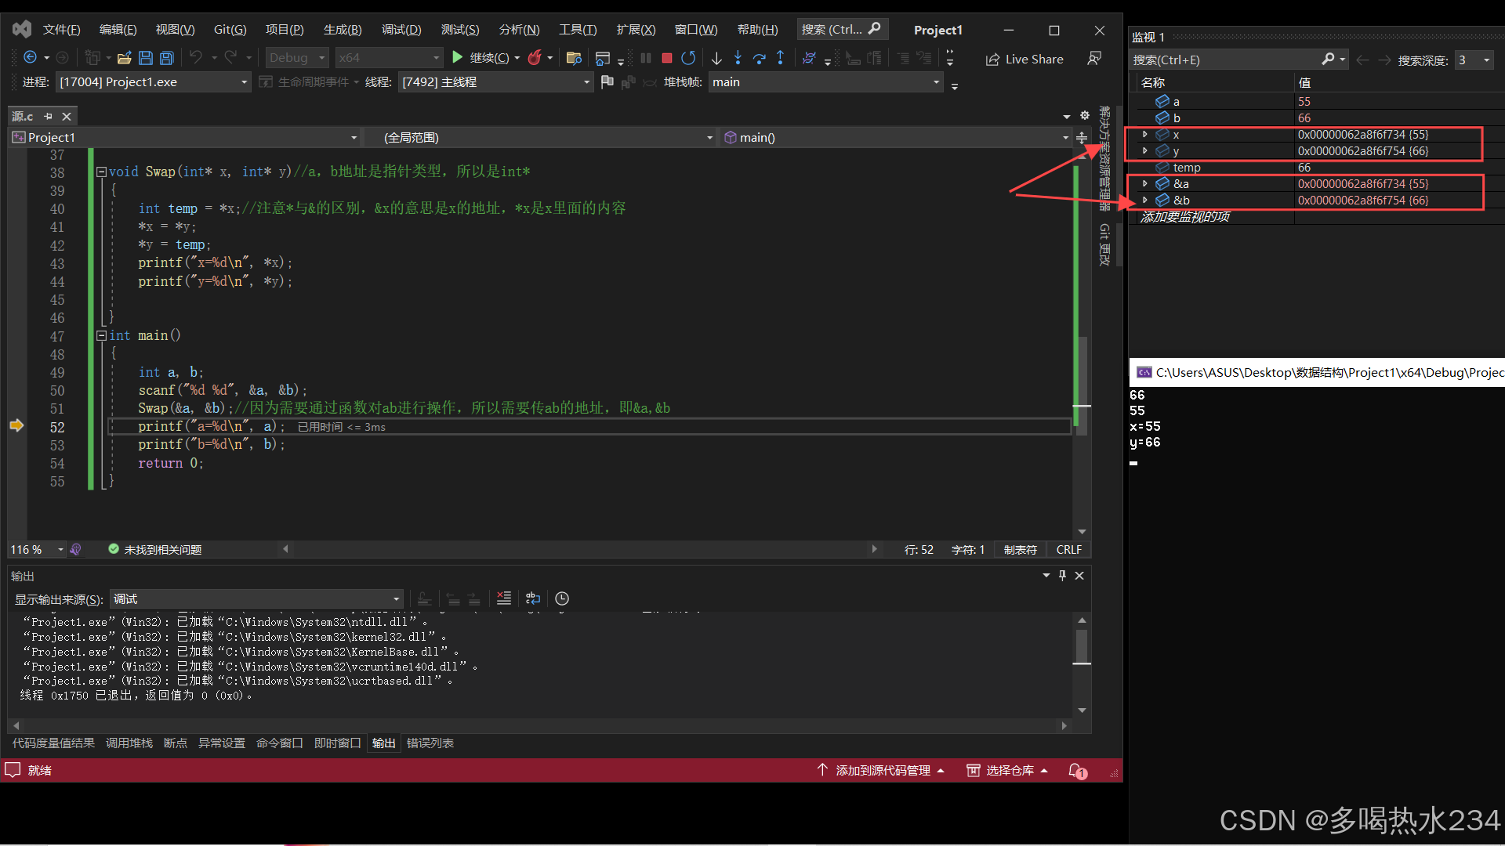Collapse the Swap function fold marker
The width and height of the screenshot is (1505, 846).
101,172
